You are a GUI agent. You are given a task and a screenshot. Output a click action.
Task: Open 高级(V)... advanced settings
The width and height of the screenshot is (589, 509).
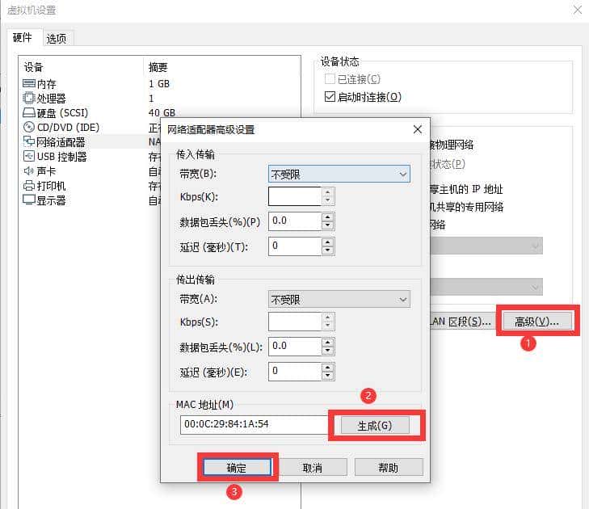click(x=537, y=322)
